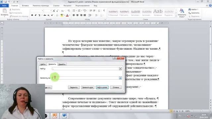Paste from clipboard (Вставить)
212x119 pixels.
4,12
